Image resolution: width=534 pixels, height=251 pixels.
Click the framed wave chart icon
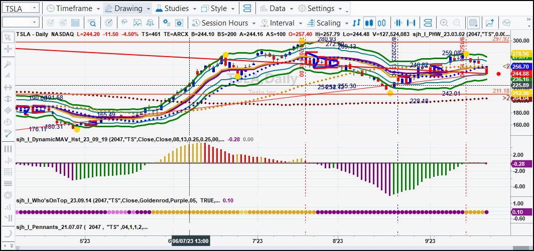tap(137, 23)
